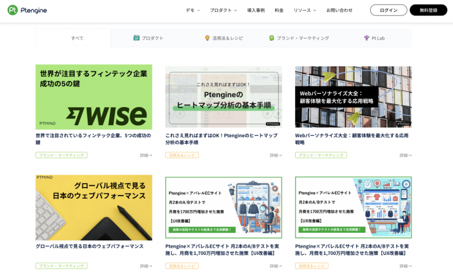Open the グローバル視点 yellow thumbnail
Screen dimensions: 453x277
pos(94,207)
